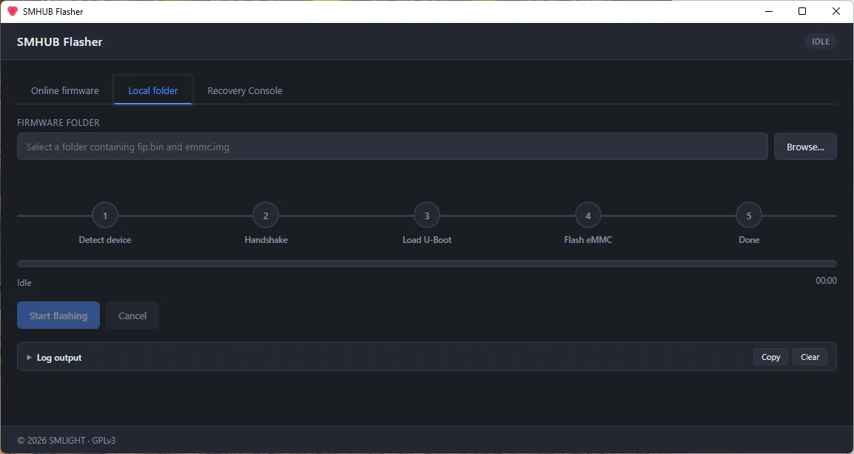Click step 2 Handshake circle
Viewport: 854px width, 454px height.
266,216
